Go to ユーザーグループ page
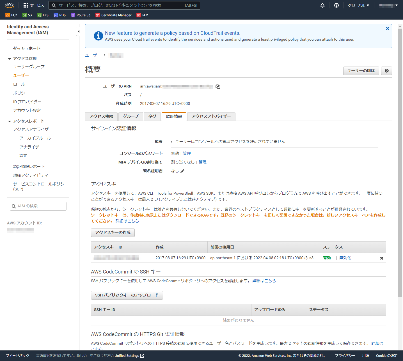This screenshot has width=403, height=361. coord(29,66)
